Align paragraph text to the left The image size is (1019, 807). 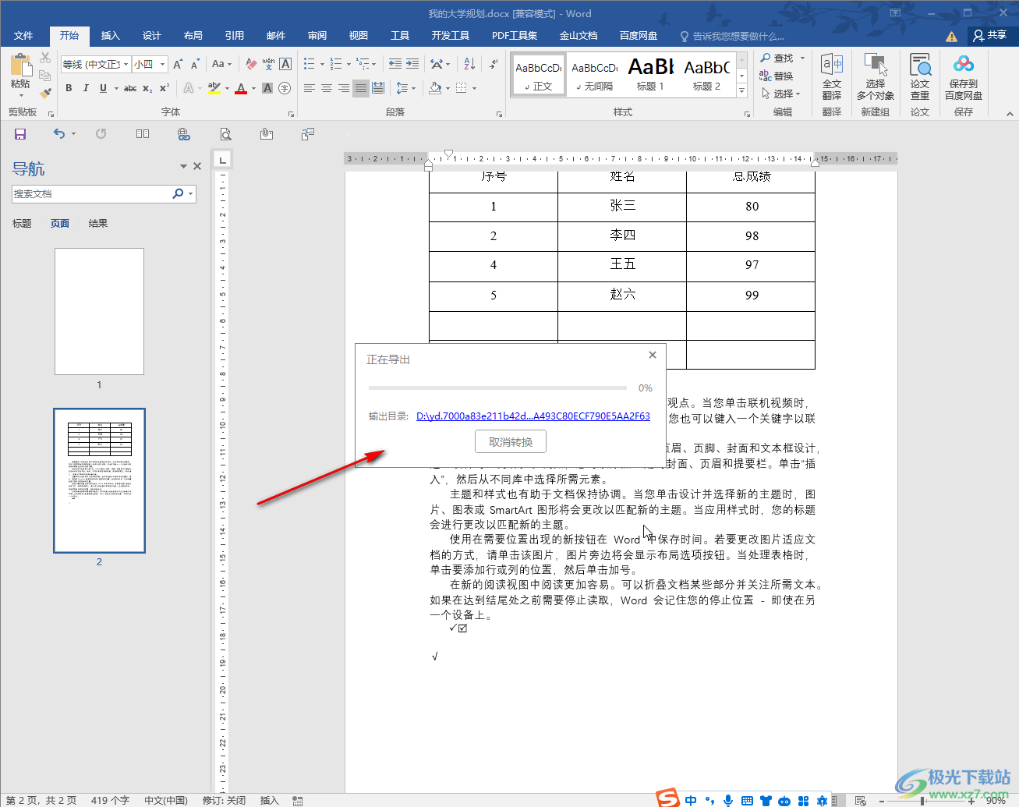point(310,88)
